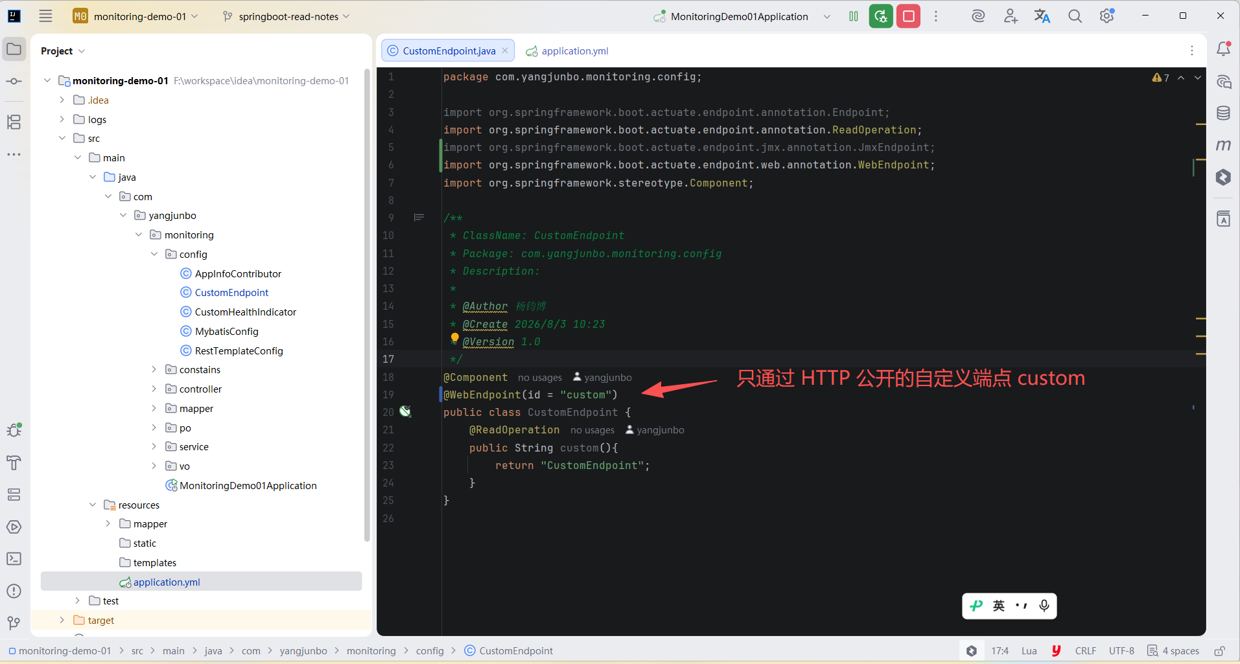Open the Run tool window
Image resolution: width=1240 pixels, height=664 pixels.
(x=14, y=527)
